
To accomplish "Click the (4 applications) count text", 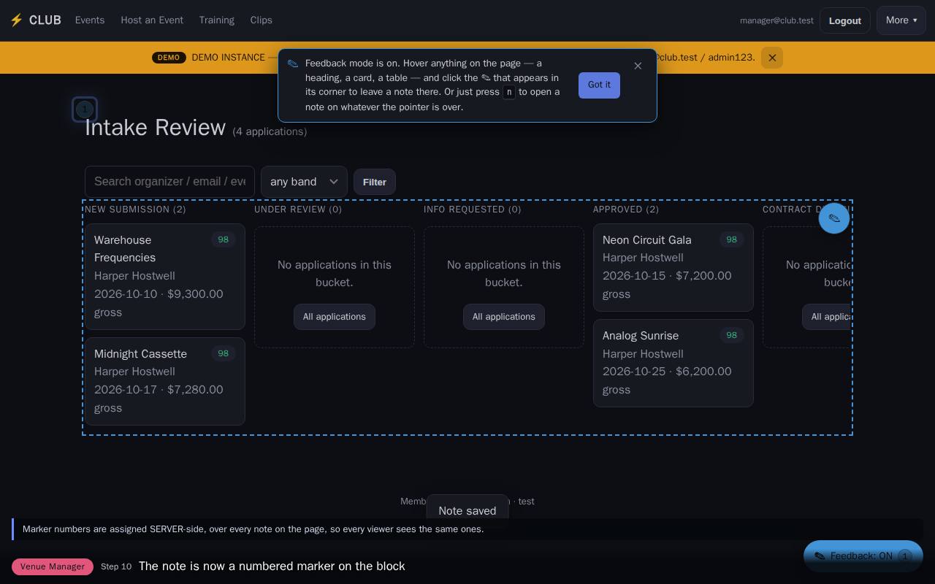I will click(270, 132).
